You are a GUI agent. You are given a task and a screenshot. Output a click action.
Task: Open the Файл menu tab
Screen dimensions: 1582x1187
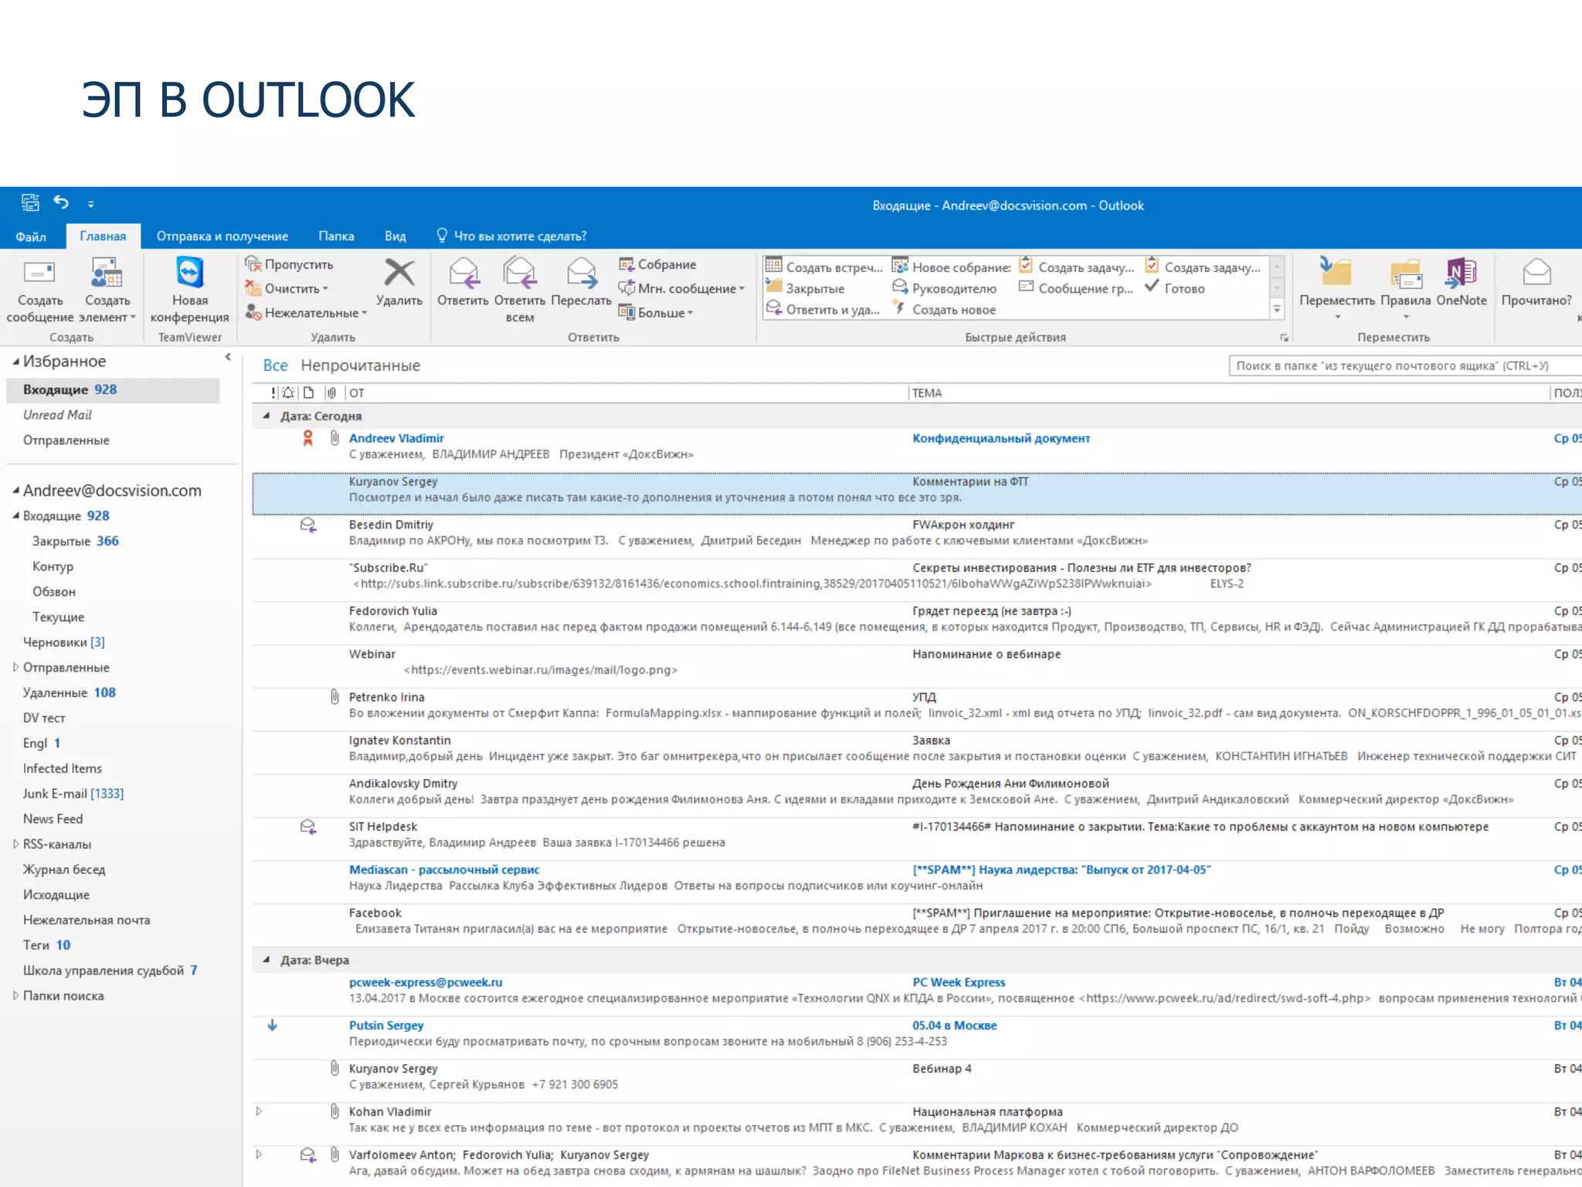pos(31,236)
